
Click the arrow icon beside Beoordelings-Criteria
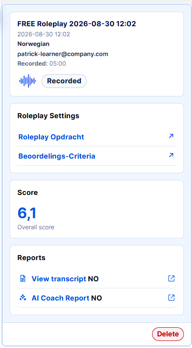tap(171, 155)
